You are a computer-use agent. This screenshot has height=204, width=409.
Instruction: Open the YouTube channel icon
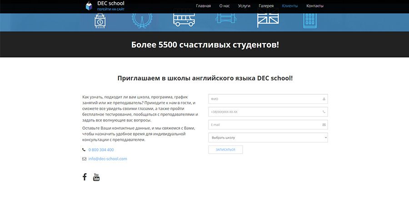click(x=96, y=177)
